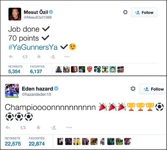Screen dimensions: 167x150
Task: Open gear settings menu beside Özil's Follow
Action: point(125,12)
